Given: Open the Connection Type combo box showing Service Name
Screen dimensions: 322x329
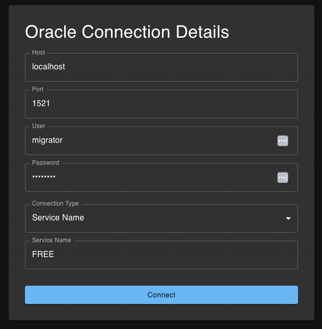Looking at the screenshot, I should (153, 218).
